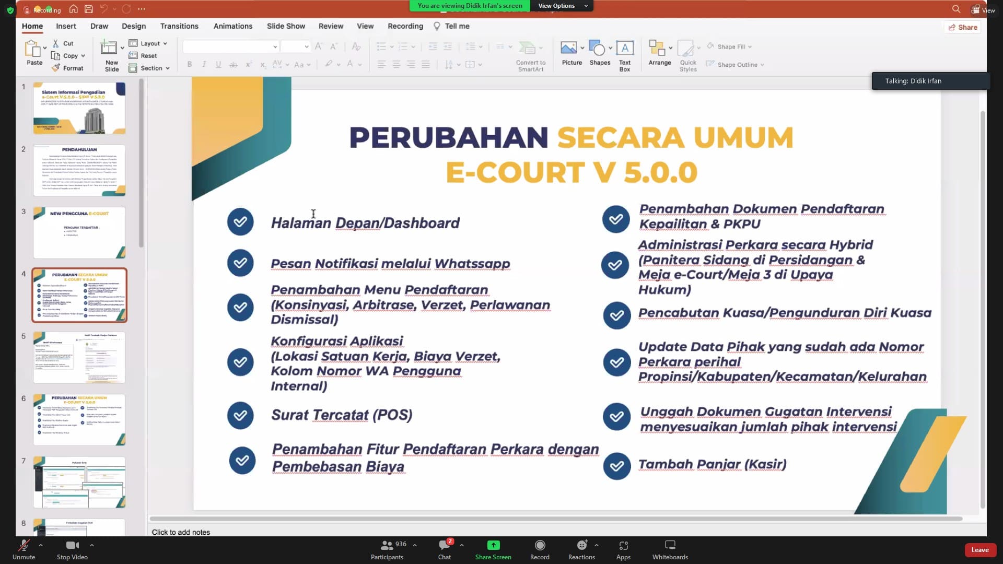Open Zoom Participants panel
This screenshot has height=564, width=1003.
[x=387, y=550]
